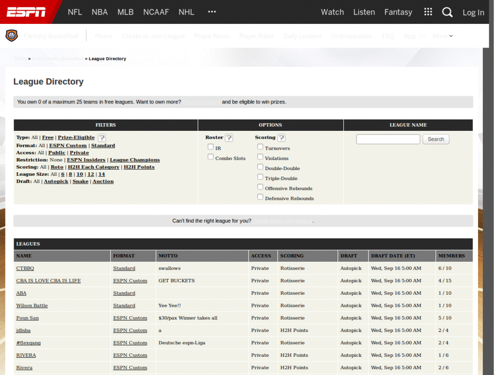The image size is (500, 375).
Task: Open the NFL menu
Action: coord(75,12)
